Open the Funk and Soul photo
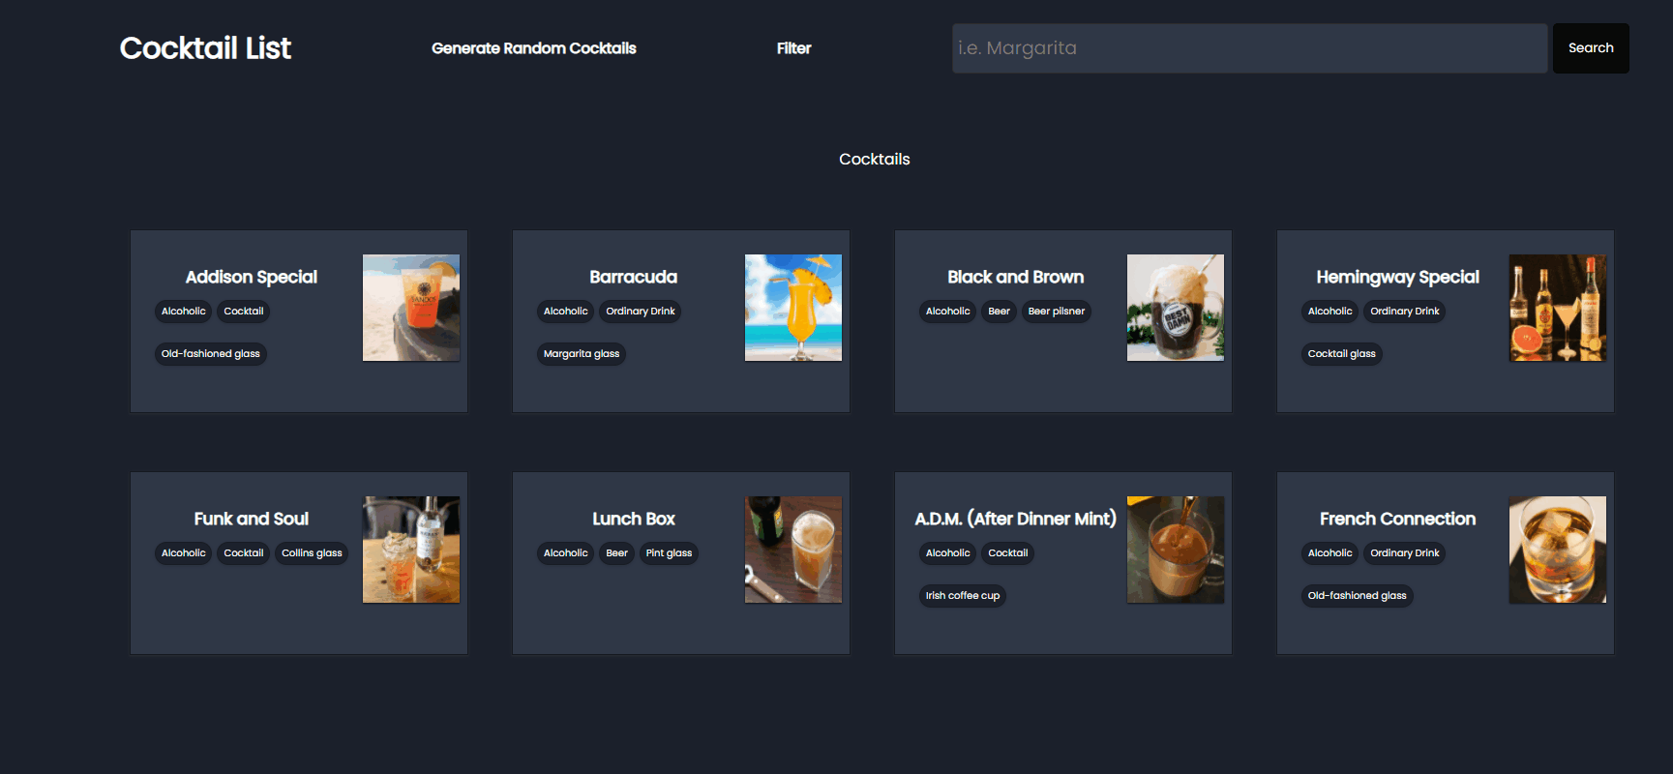Viewport: 1673px width, 774px height. [x=411, y=550]
